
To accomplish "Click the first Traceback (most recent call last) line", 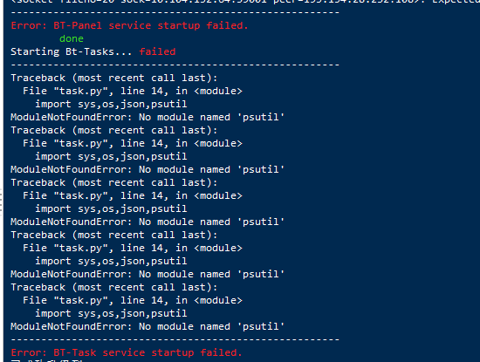I will [114, 78].
